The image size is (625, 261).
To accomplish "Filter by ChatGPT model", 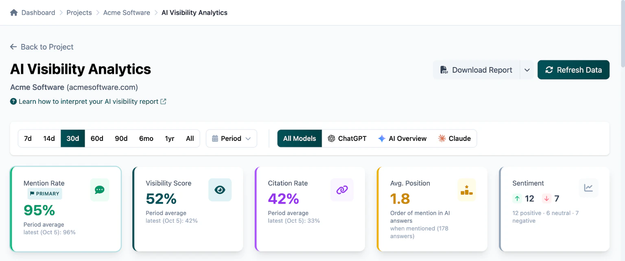I will (x=347, y=138).
